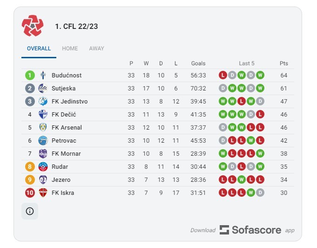Click the Budućnost club crest

(x=43, y=76)
